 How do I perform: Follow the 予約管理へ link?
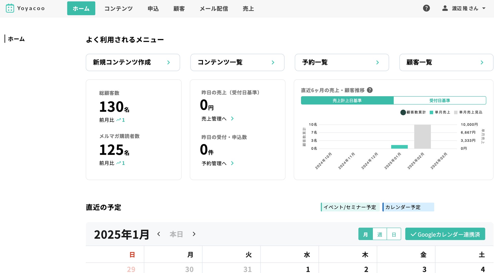point(217,163)
